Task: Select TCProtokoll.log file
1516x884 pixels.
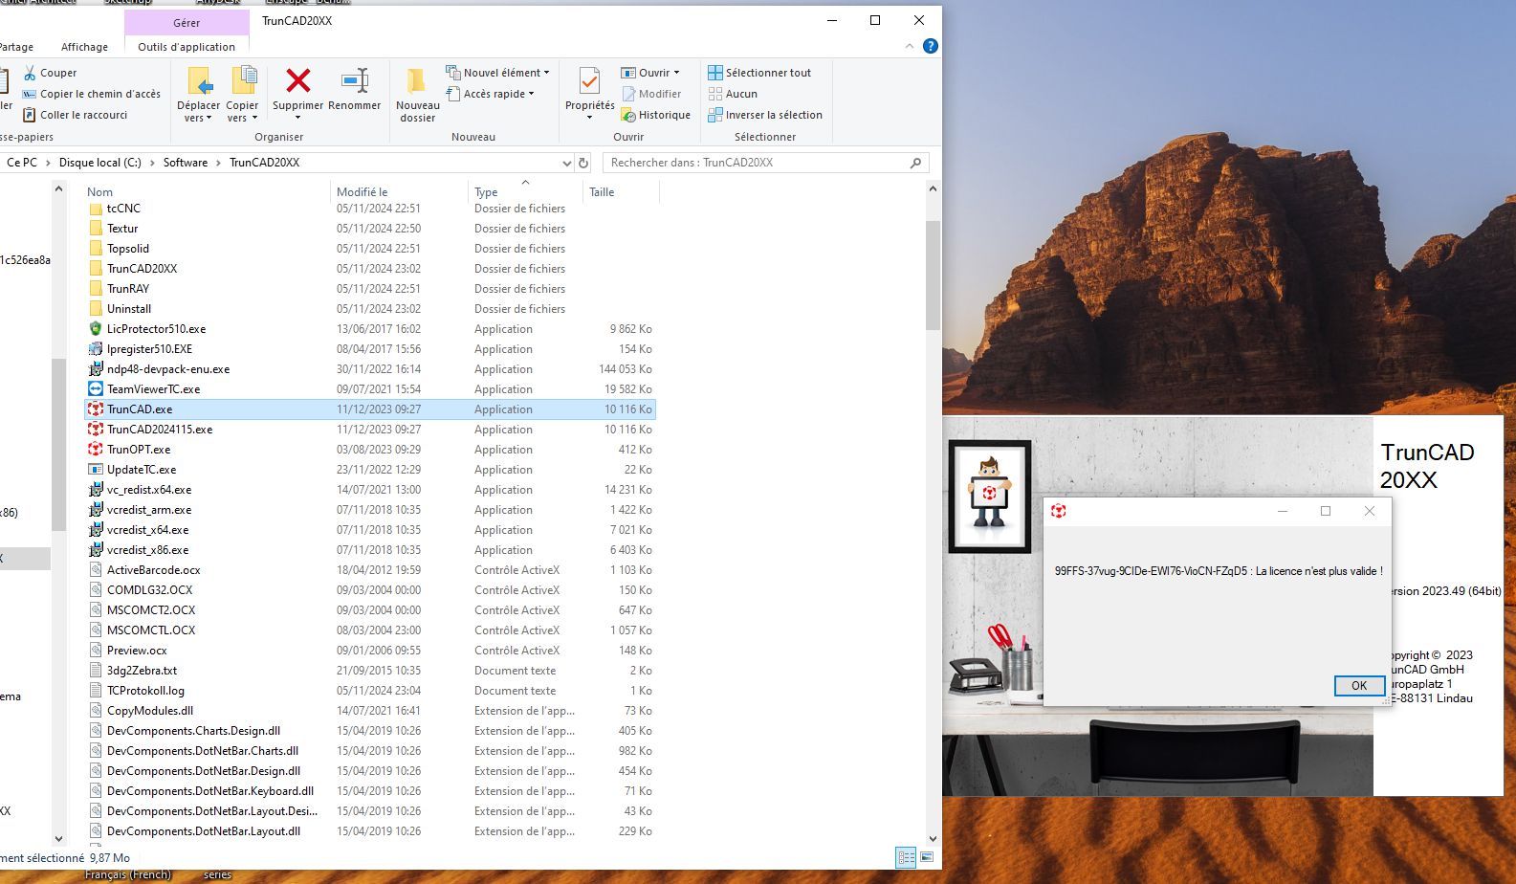Action: point(145,691)
